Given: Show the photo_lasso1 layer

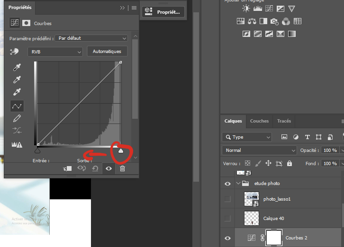Looking at the screenshot, I should click(x=227, y=199).
